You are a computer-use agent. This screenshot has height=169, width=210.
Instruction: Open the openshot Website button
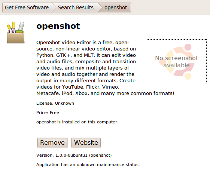pos(86,142)
